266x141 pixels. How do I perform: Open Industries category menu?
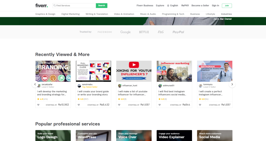226,14
